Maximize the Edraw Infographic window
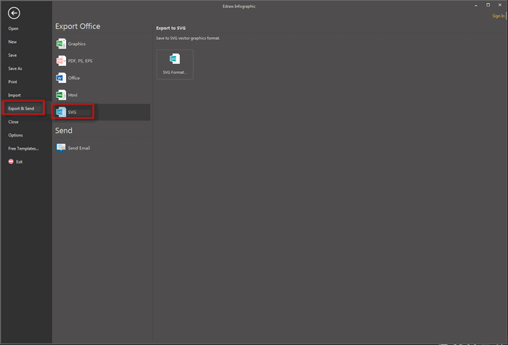 coord(488,5)
